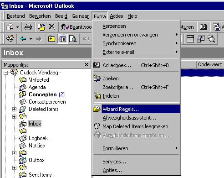Viewport: 224px width, 178px height.
Task: Click the Back arrow icon
Action: coord(23,39)
